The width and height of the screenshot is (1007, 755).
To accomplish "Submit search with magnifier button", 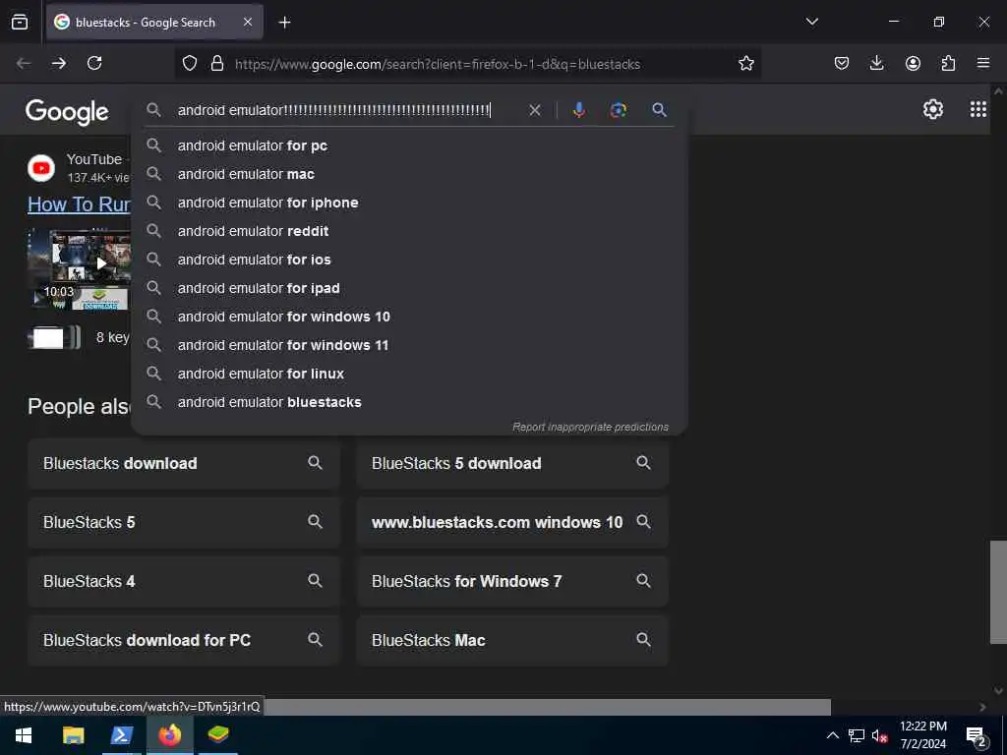I will tap(659, 110).
